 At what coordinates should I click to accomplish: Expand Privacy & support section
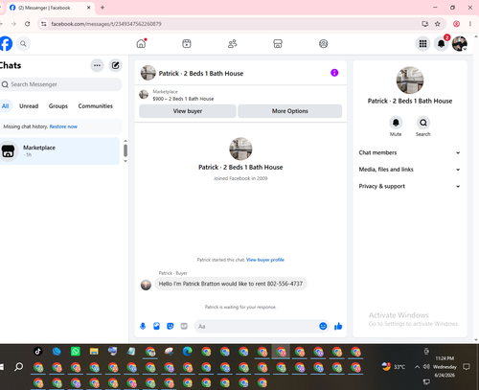(x=410, y=186)
